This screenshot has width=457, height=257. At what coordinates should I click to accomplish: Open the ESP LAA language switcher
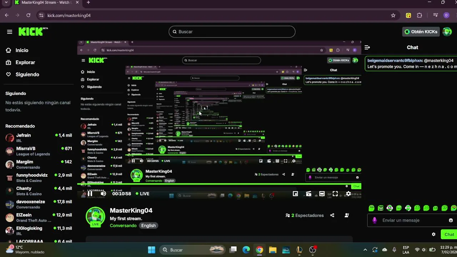tap(406, 250)
